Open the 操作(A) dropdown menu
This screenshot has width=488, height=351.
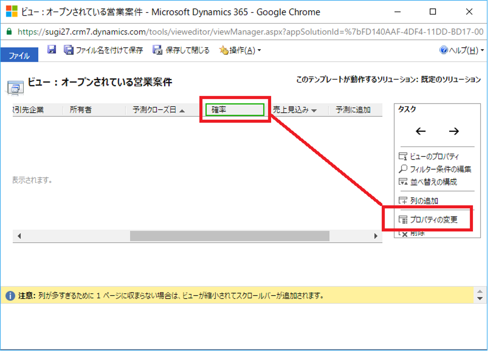240,50
